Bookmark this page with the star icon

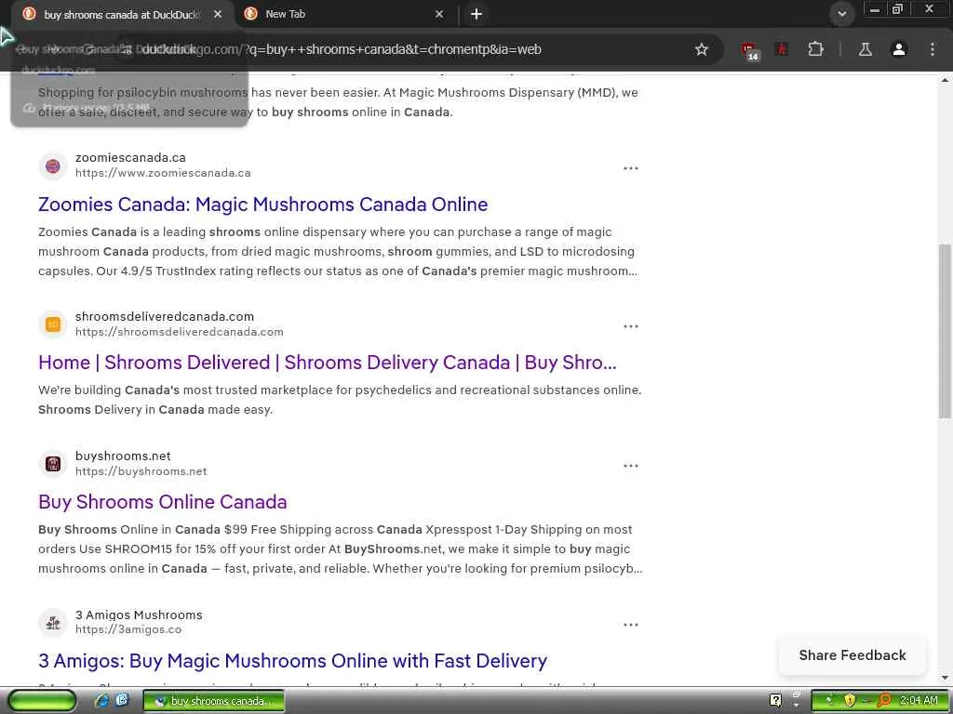pyautogui.click(x=702, y=49)
